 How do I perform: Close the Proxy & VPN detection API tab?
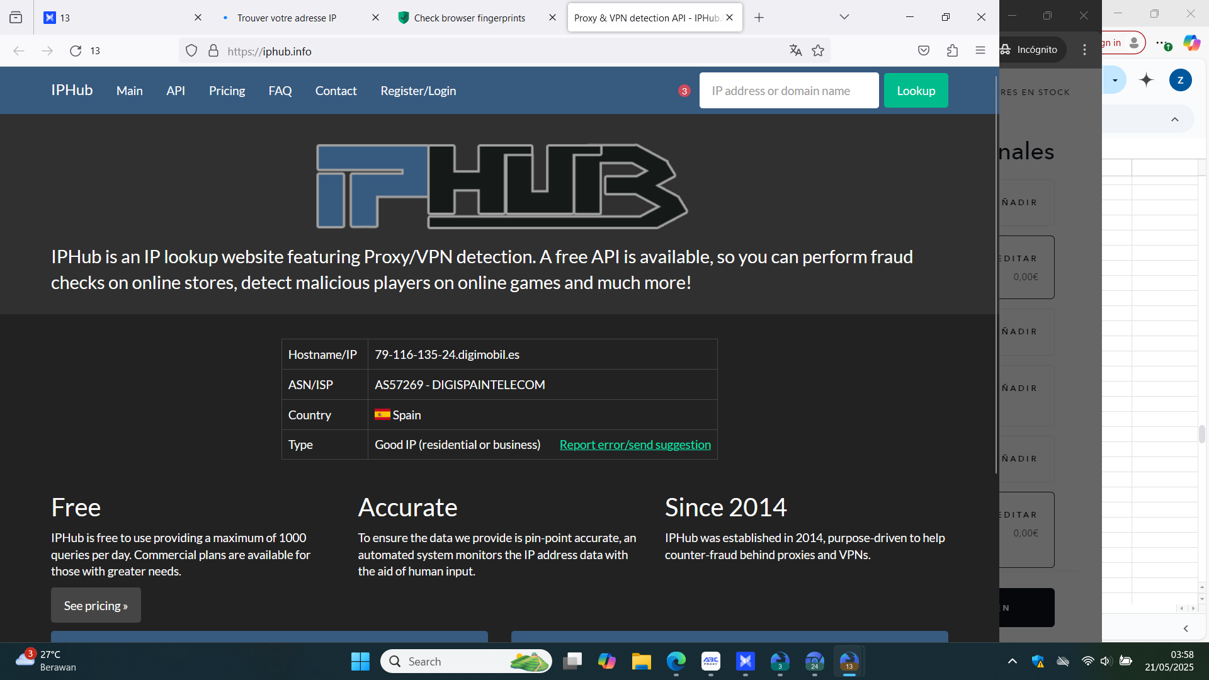(729, 18)
